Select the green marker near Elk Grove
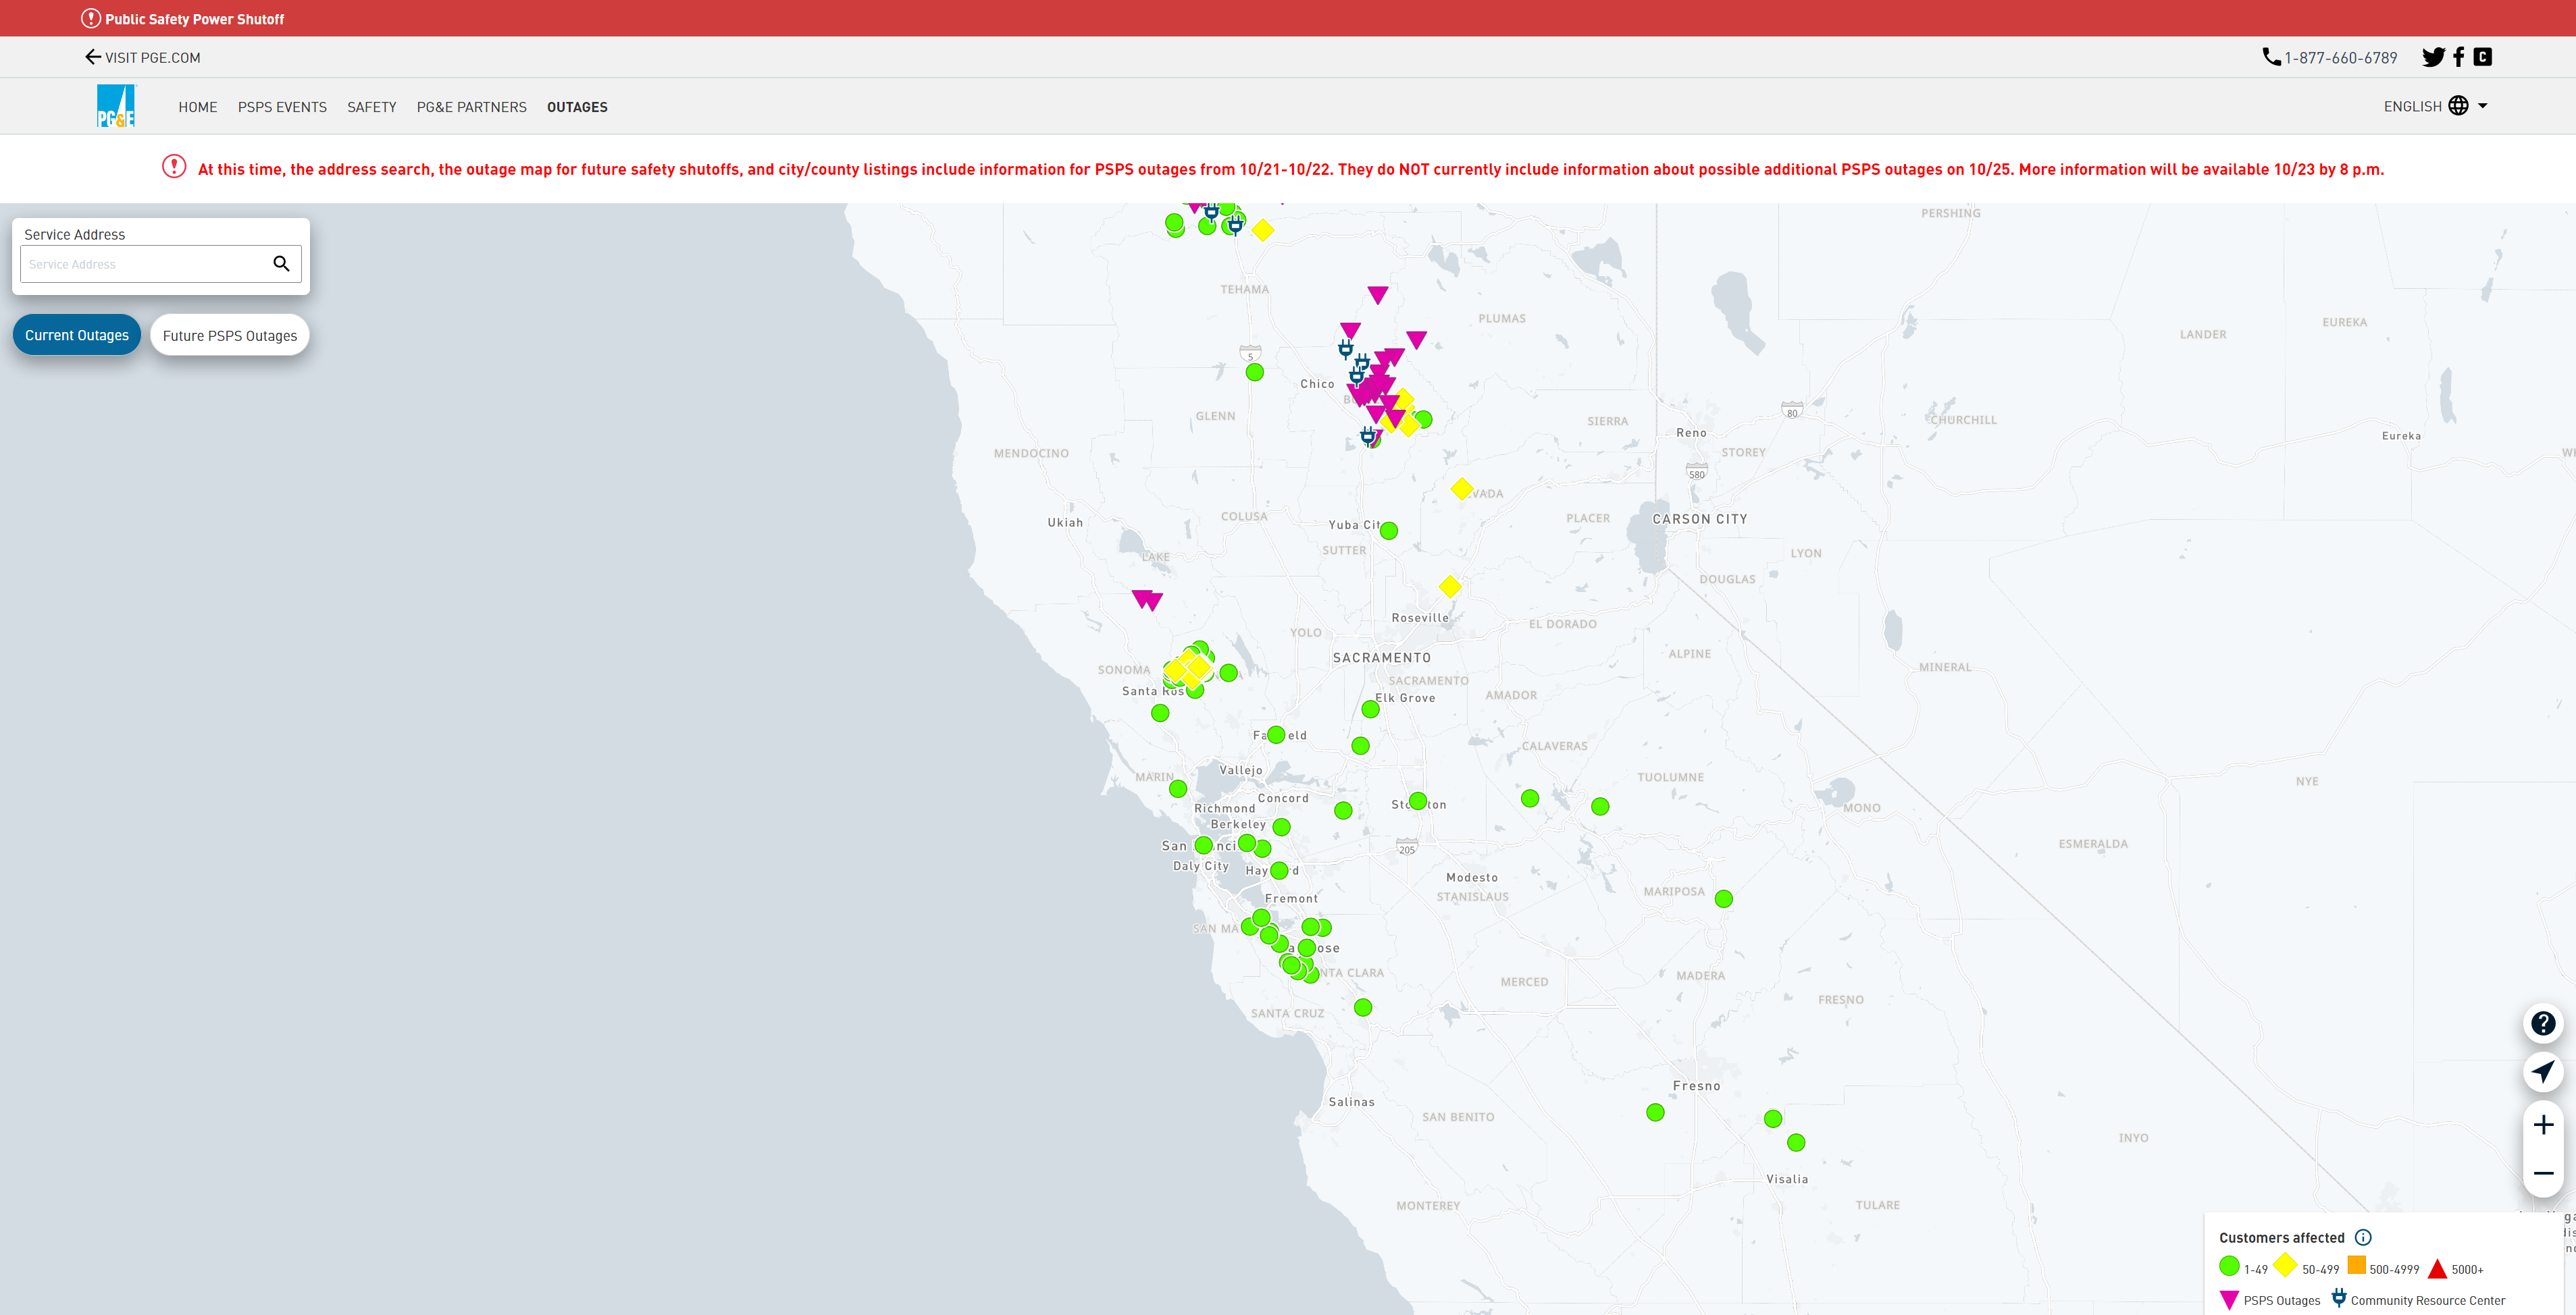 pos(1371,709)
